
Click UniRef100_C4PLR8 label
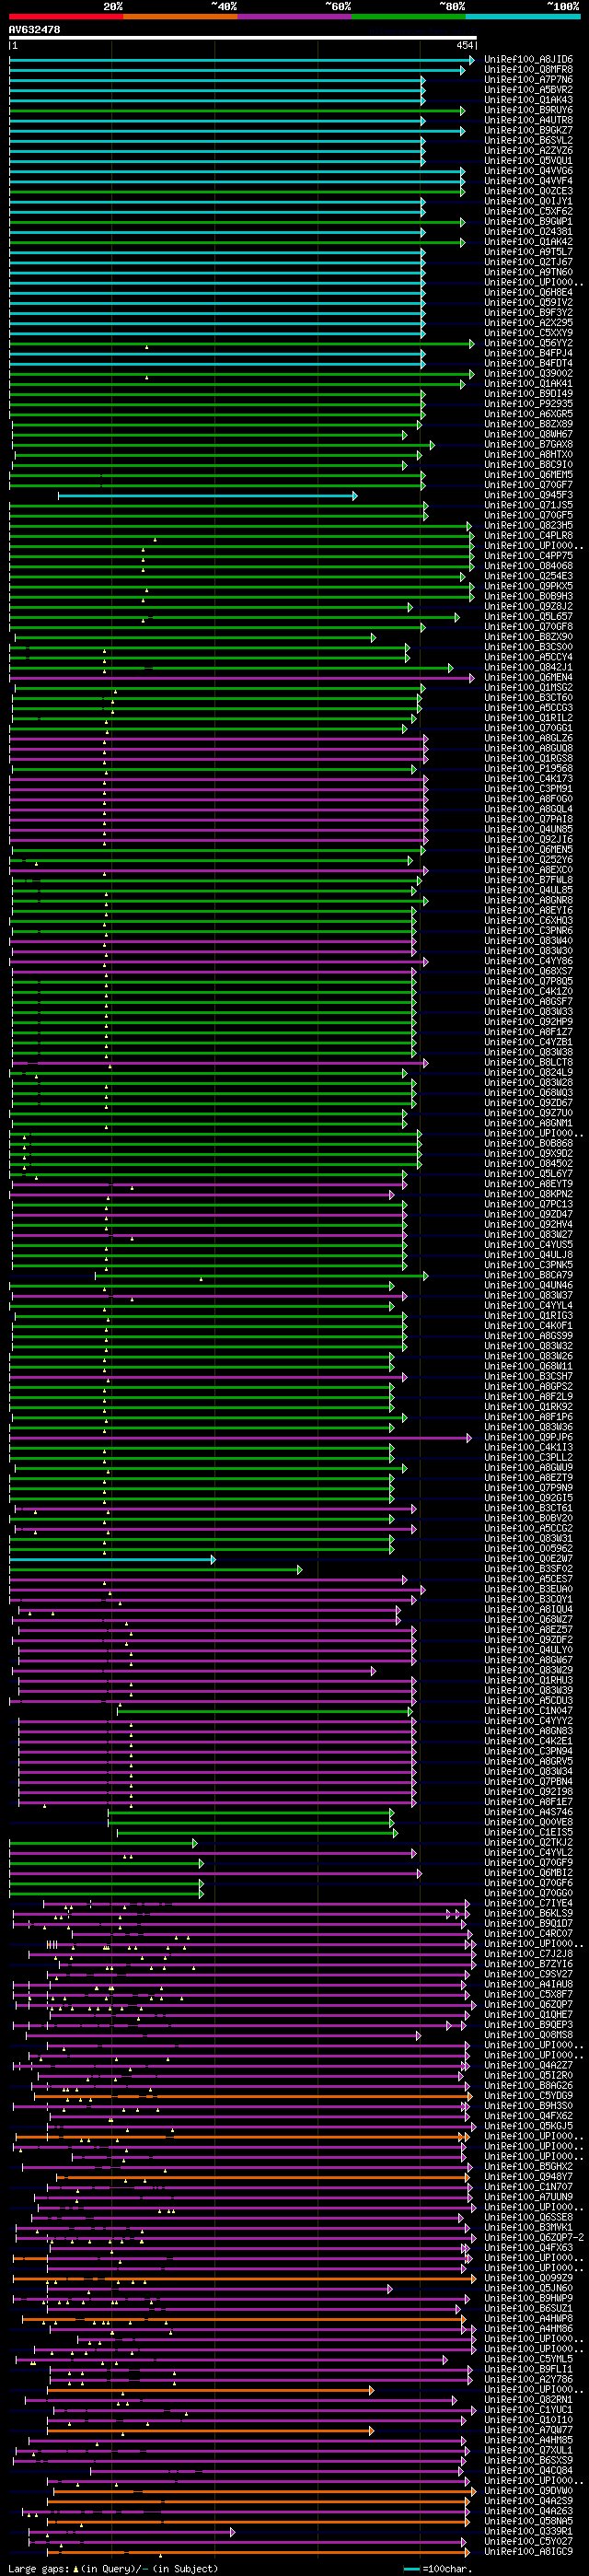pyautogui.click(x=529, y=535)
